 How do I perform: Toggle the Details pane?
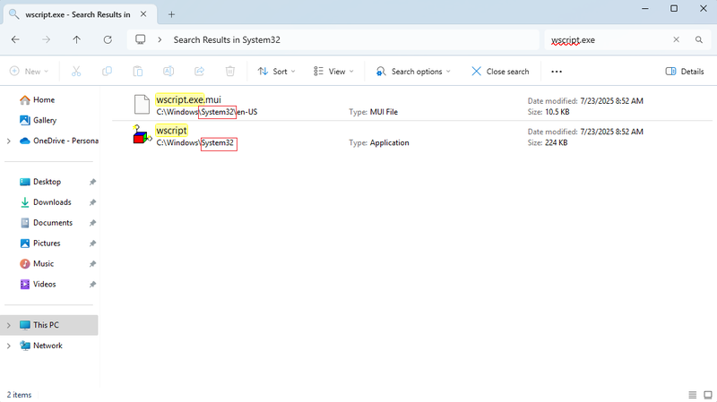[685, 72]
